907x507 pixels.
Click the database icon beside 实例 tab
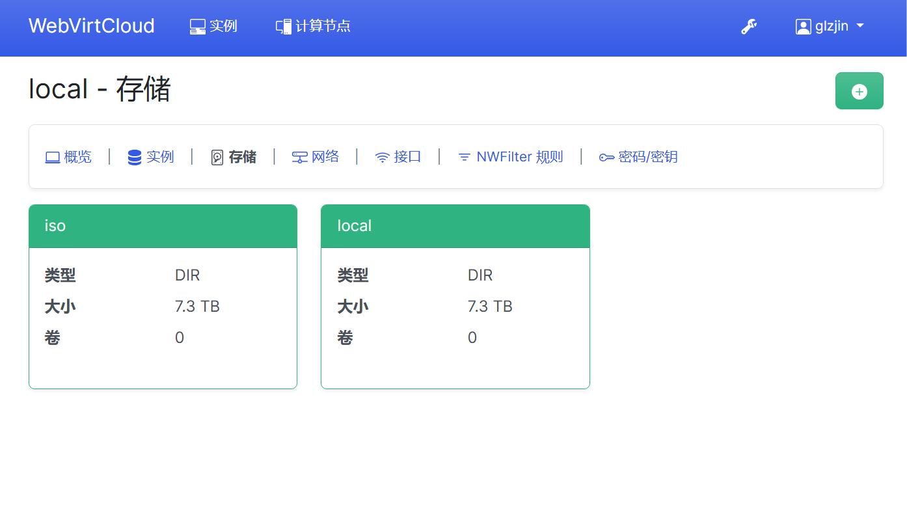[135, 158]
